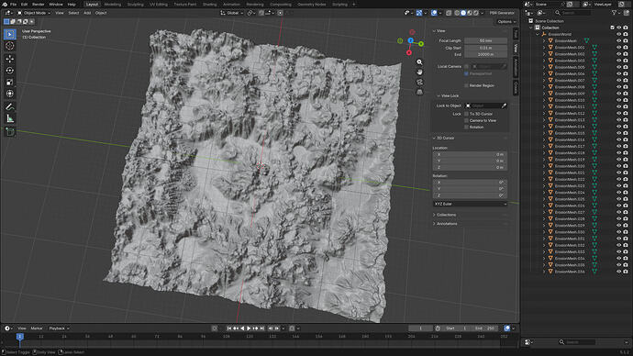Switch to the Shading workspace tab
633x356 pixels.
(x=209, y=5)
